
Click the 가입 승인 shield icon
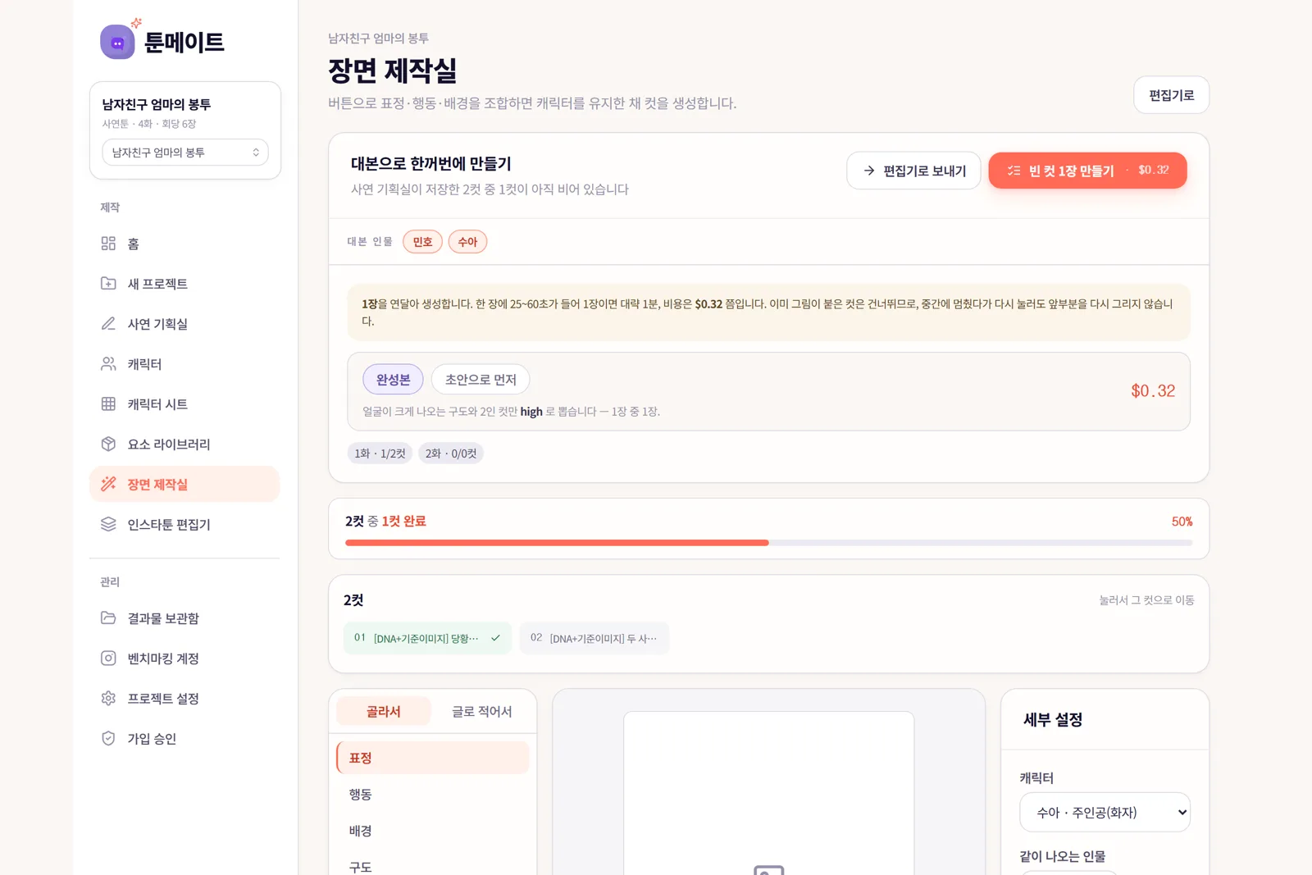pos(108,739)
